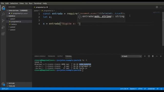Maximize the panel size chevron
The width and height of the screenshot is (164, 92).
pyautogui.click(x=157, y=56)
